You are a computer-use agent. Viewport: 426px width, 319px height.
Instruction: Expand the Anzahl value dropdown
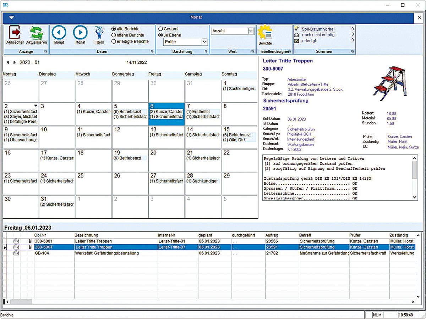point(251,31)
